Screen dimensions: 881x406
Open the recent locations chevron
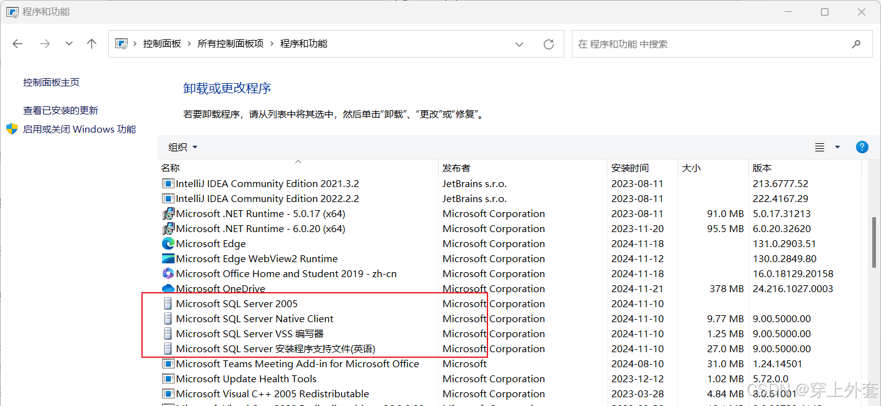(69, 44)
